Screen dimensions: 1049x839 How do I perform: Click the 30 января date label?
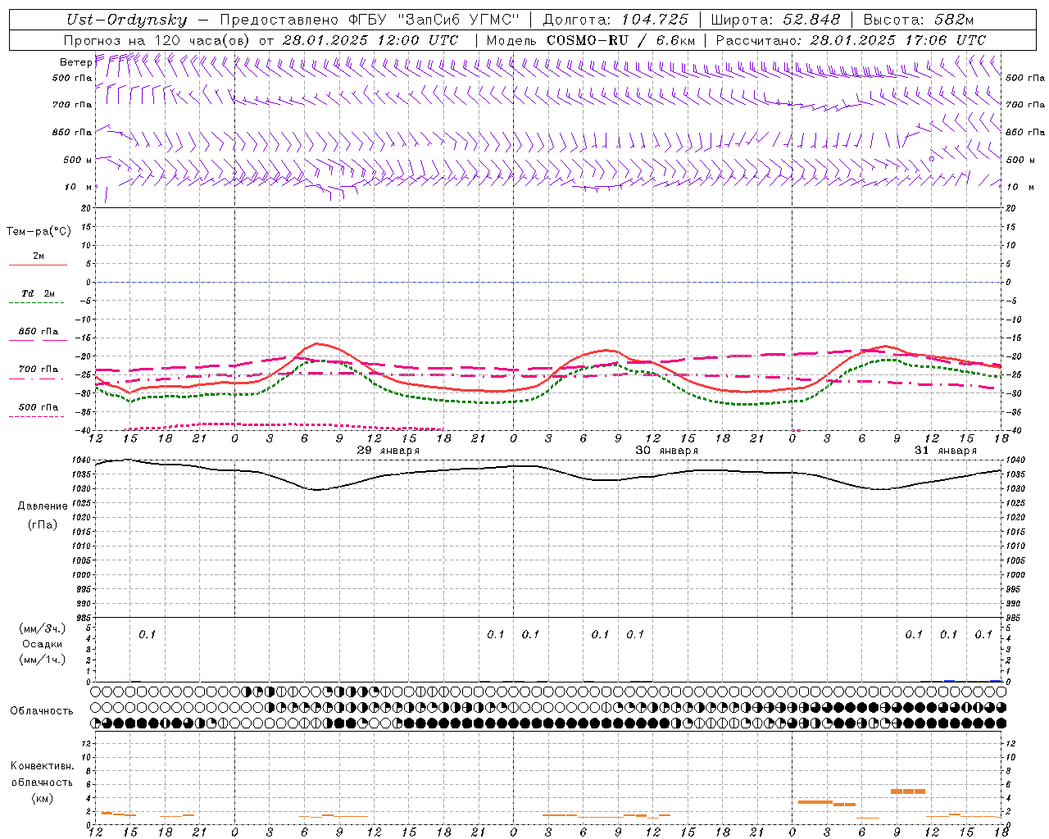click(x=666, y=451)
